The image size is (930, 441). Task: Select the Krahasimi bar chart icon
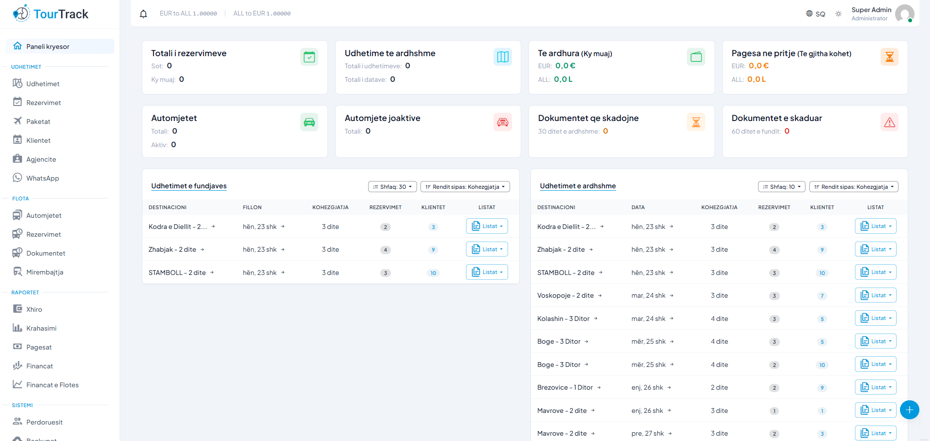17,328
